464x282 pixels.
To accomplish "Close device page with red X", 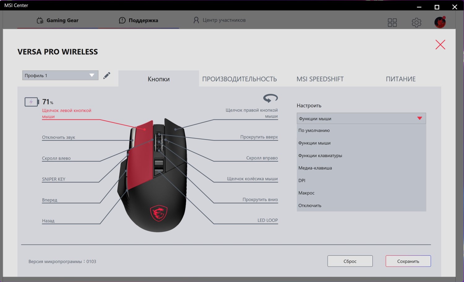I will point(440,45).
